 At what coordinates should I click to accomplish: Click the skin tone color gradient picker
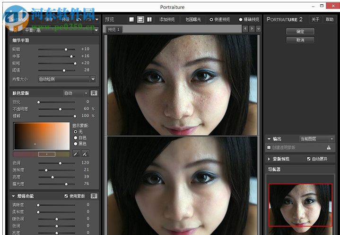pos(42,136)
